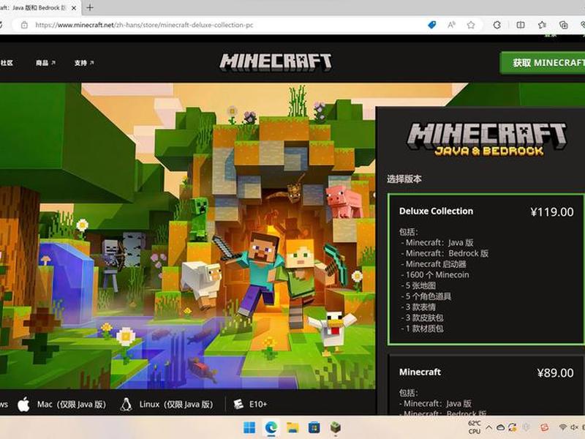
Task: Switch to Microsoft Edge in taskbar
Action: [271, 427]
